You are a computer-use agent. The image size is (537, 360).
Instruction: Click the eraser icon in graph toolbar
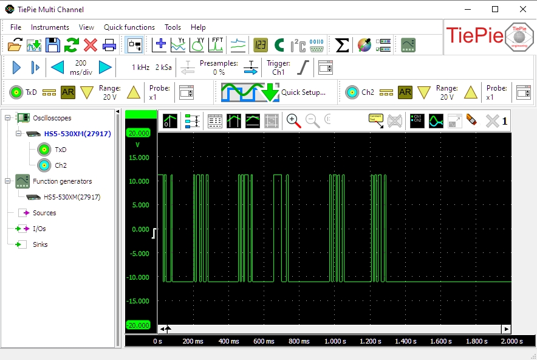[472, 121]
